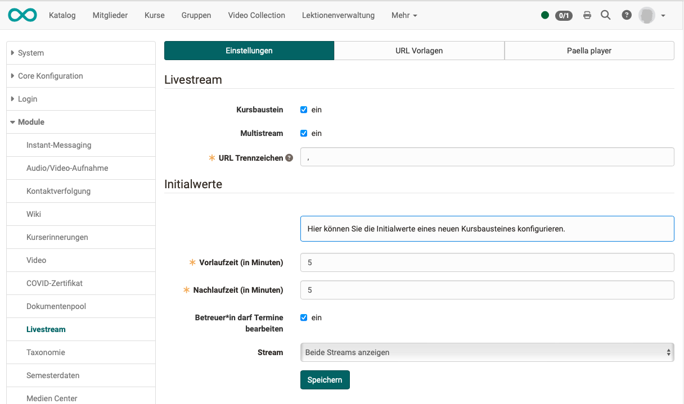Viewport: 684px width, 404px height.
Task: Click the 0/1 lessons badge
Action: pos(563,16)
